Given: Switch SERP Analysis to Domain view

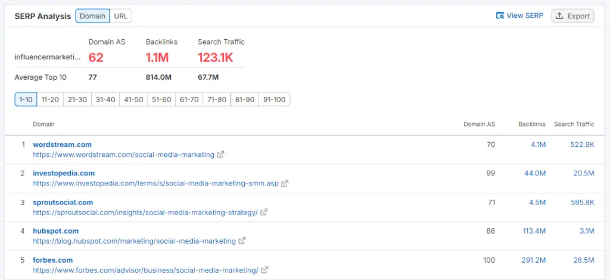Looking at the screenshot, I should 92,16.
